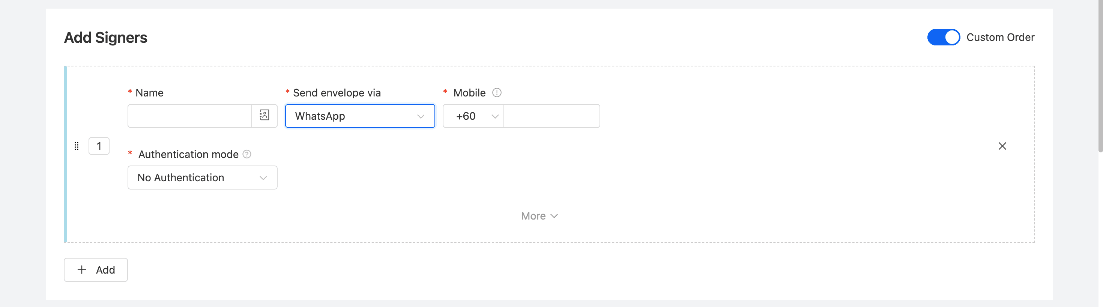The image size is (1103, 307).
Task: Focus the Mobile number input field
Action: [551, 116]
